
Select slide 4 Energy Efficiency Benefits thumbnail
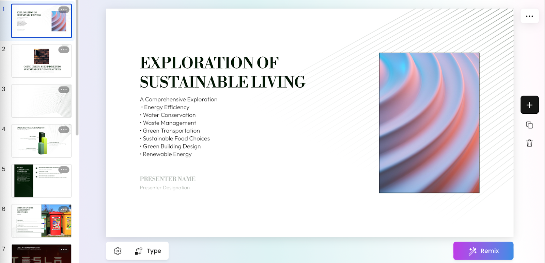pyautogui.click(x=41, y=141)
